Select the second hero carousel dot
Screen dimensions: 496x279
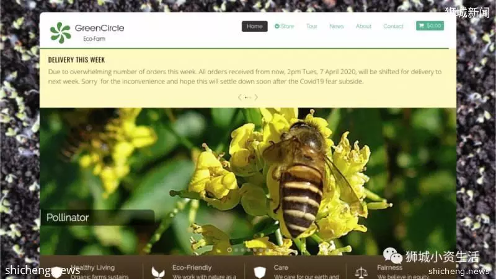click(236, 250)
